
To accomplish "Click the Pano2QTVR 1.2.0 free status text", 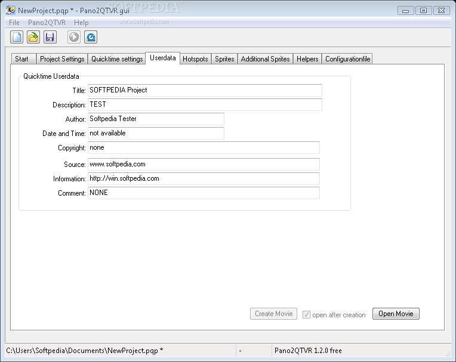I will pyautogui.click(x=308, y=351).
